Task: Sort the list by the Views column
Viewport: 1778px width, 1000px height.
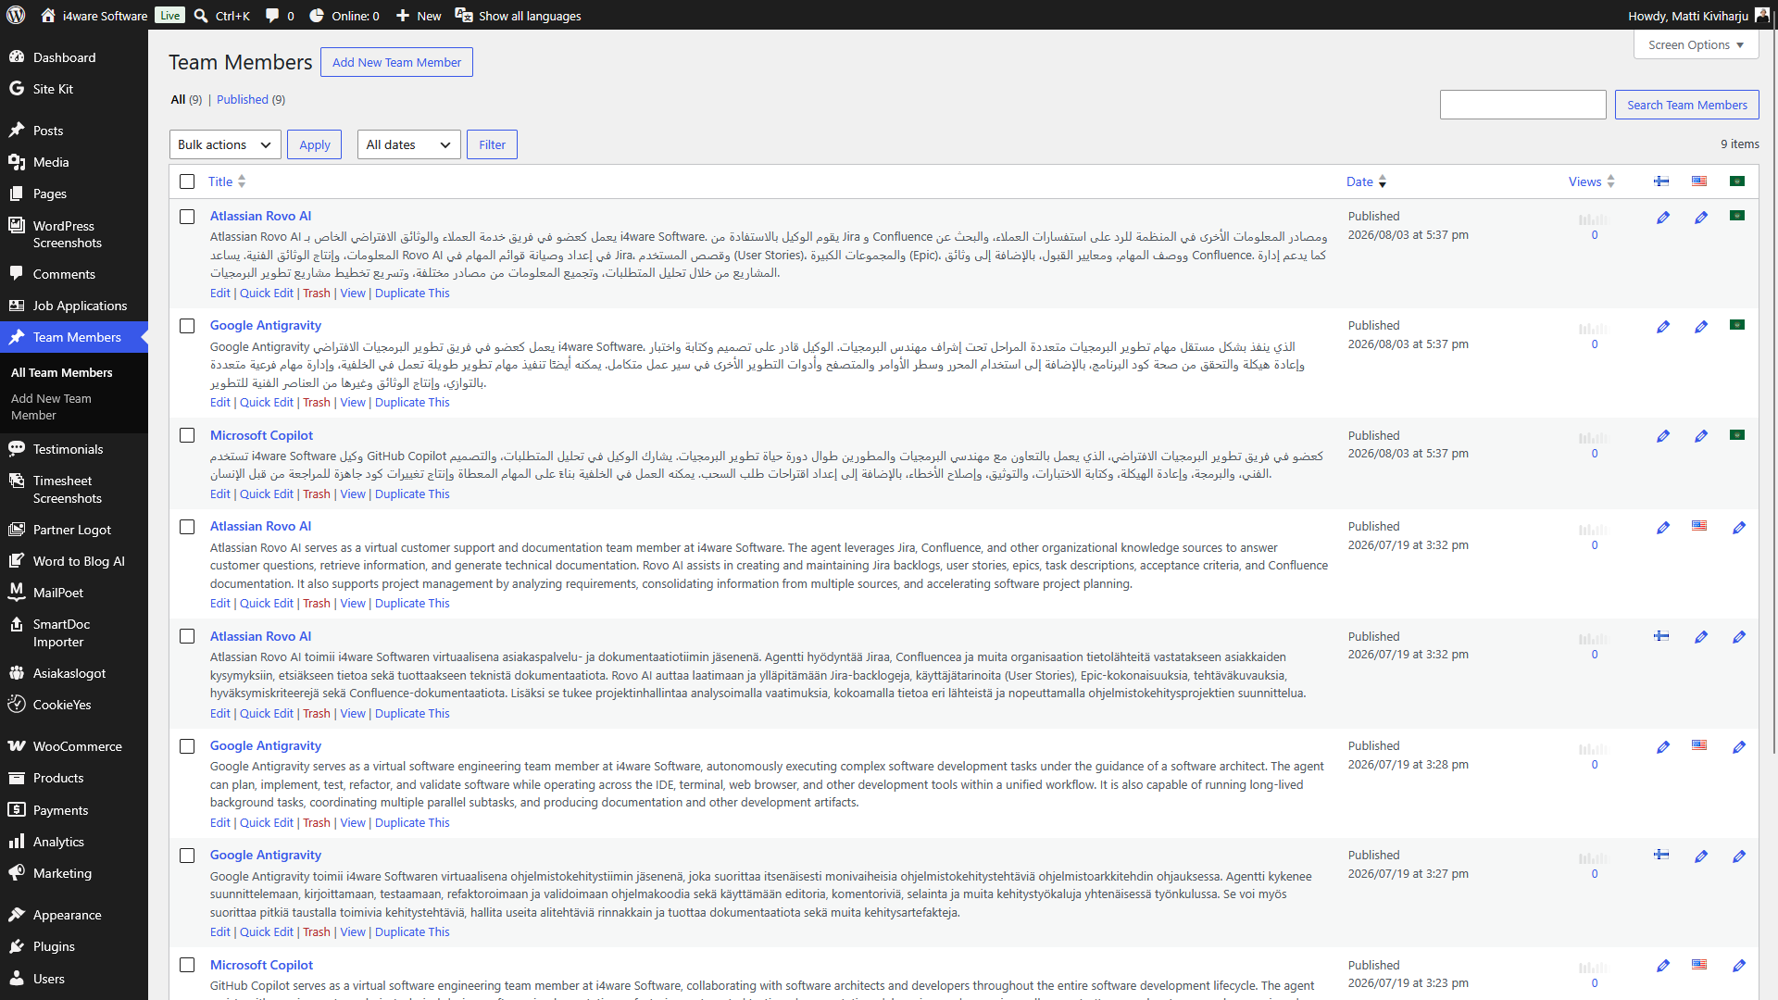Action: click(x=1592, y=181)
